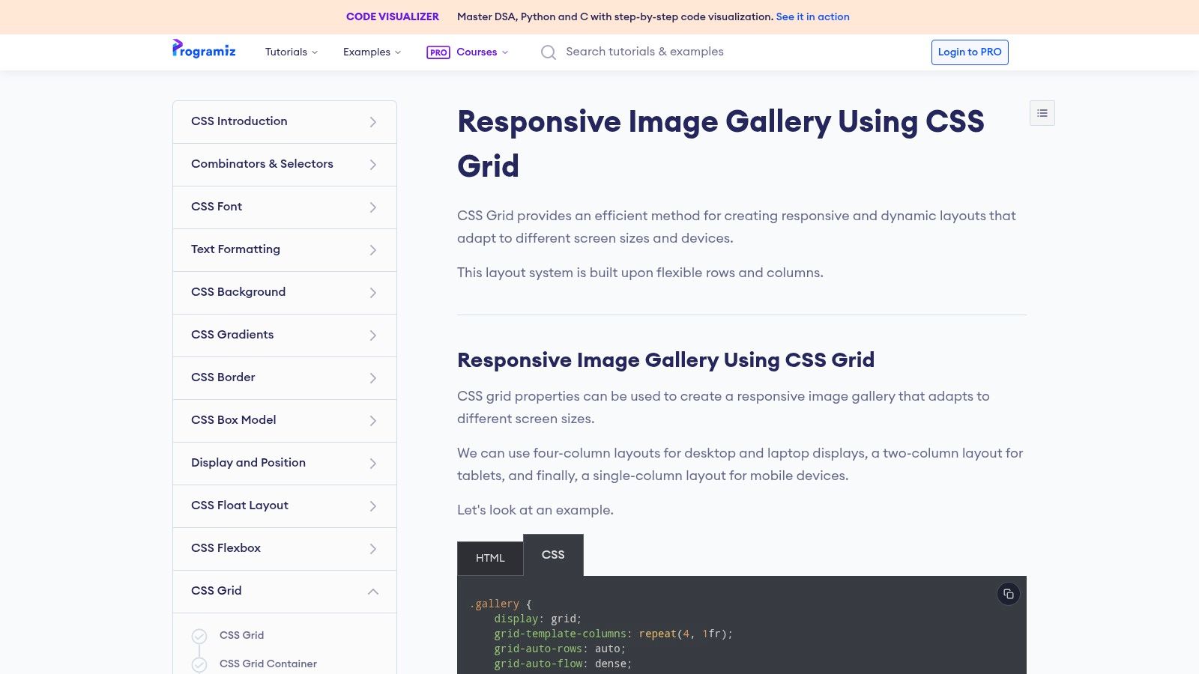Click the 'grid-auto-flow: dense;' code line
The image size is (1199, 674).
(563, 664)
